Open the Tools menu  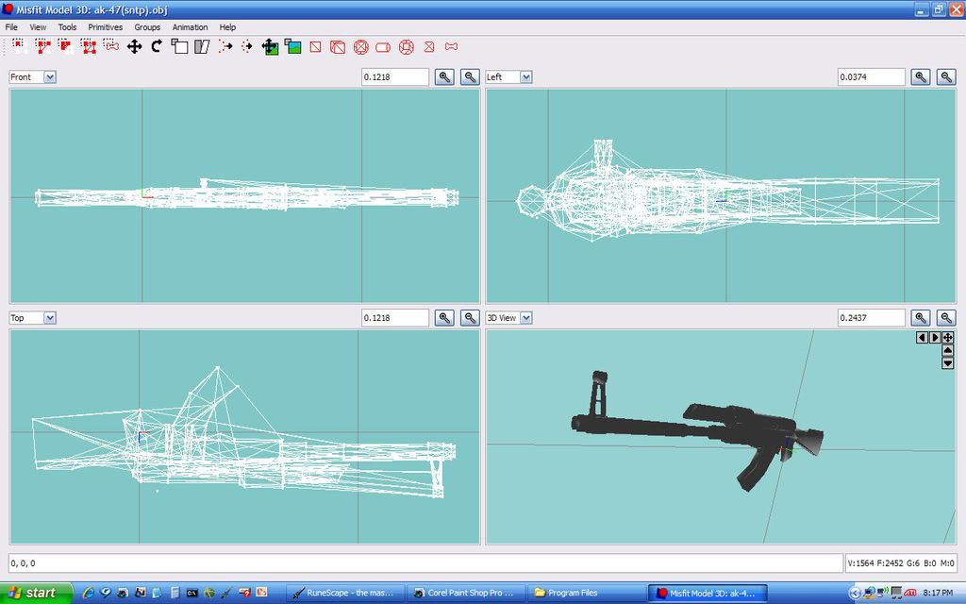click(x=67, y=27)
